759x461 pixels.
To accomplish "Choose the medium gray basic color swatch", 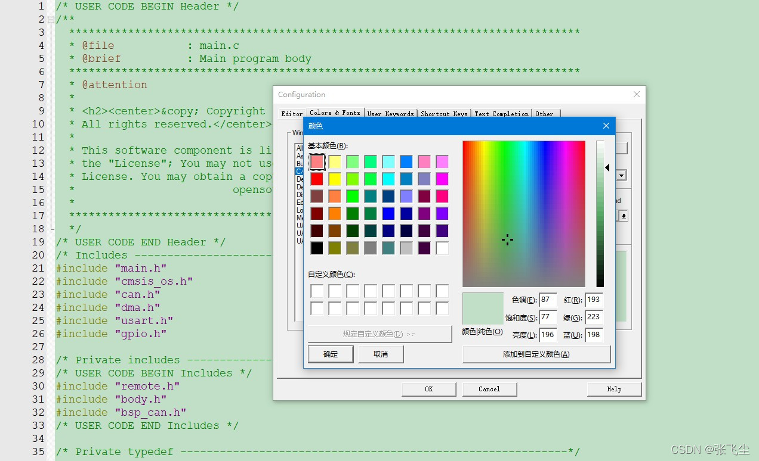I will 371,248.
